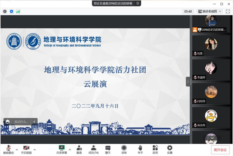Expand audio options arrow beside 解除静音

click(x=17, y=150)
